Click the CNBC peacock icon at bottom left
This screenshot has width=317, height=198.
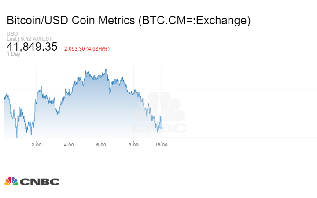tap(11, 181)
